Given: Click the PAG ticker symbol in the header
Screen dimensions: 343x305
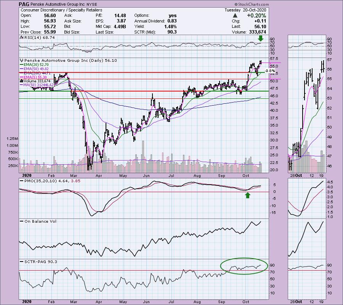Looking at the screenshot, I should pos(24,4).
